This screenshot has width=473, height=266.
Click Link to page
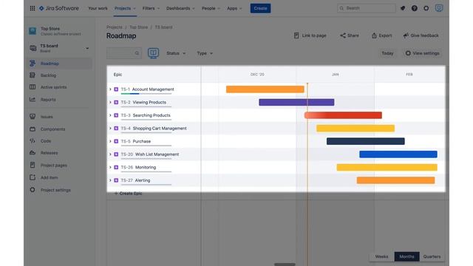310,35
